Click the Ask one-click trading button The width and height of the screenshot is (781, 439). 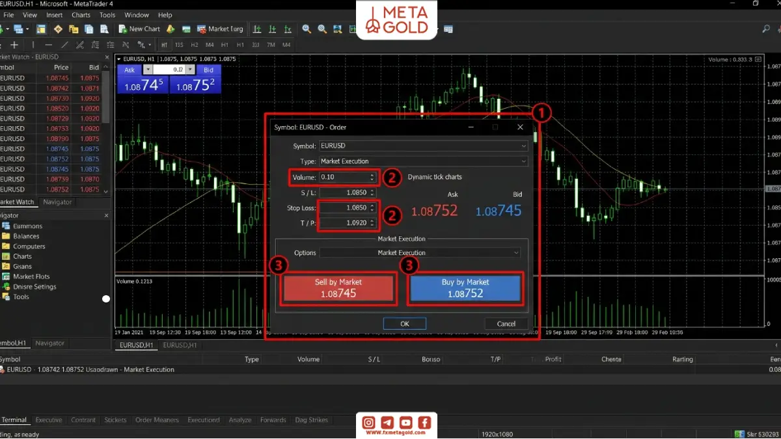click(x=130, y=70)
